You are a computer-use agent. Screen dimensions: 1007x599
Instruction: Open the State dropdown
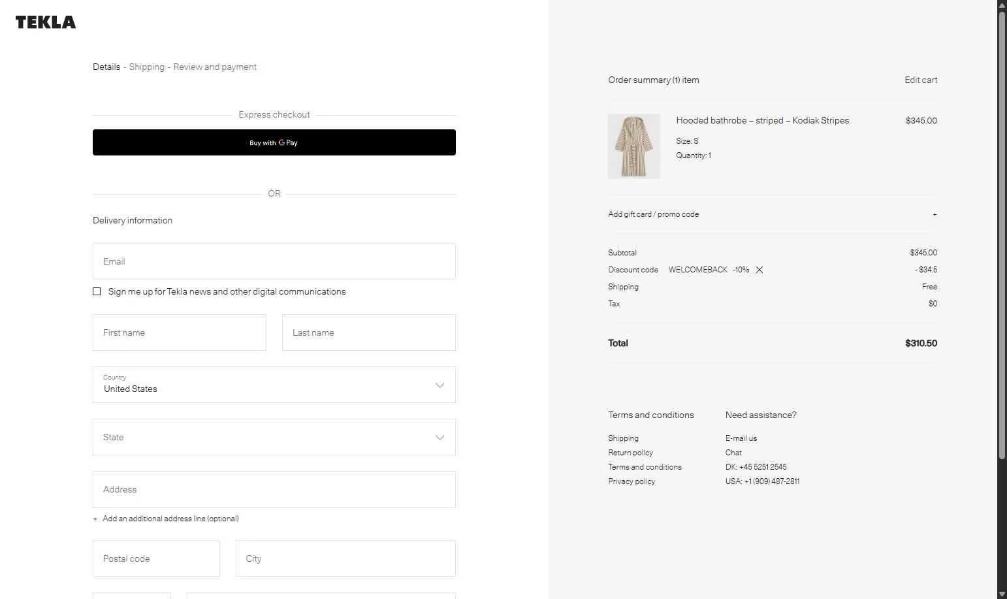pyautogui.click(x=274, y=437)
